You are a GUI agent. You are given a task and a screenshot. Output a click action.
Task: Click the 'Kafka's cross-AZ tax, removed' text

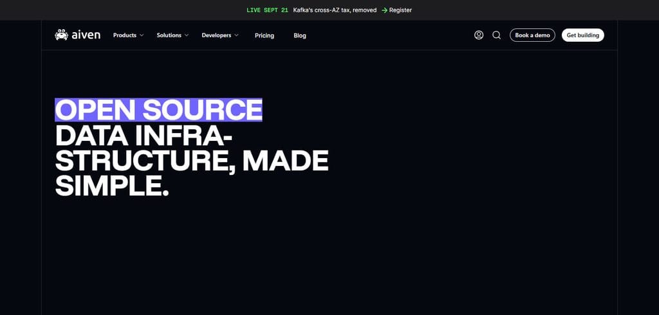click(335, 10)
